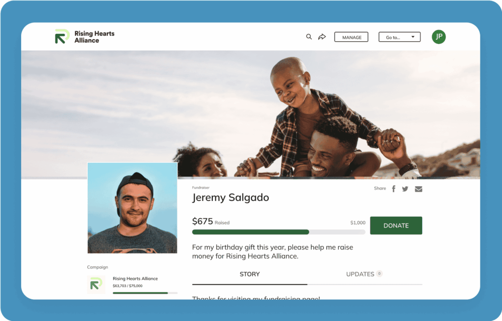The height and width of the screenshot is (321, 502).
Task: Open the Rising Hearts Alliance campaign link
Action: (135, 278)
